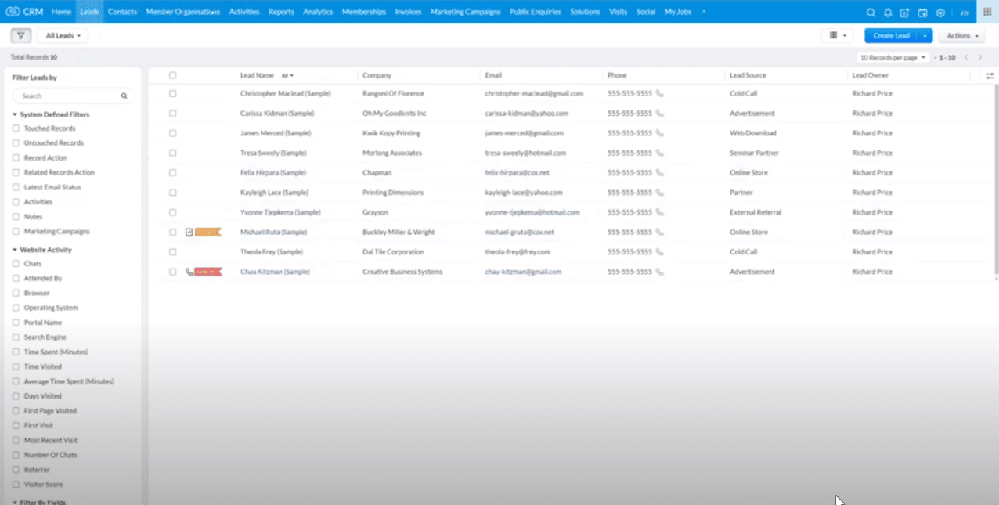The image size is (999, 505).
Task: Click the calendar icon in top bar
Action: [923, 12]
